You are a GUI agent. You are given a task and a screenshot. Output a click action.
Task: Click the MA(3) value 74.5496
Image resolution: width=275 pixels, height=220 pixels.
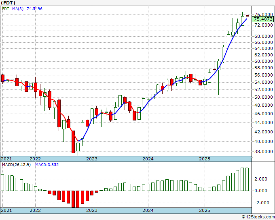(34, 8)
